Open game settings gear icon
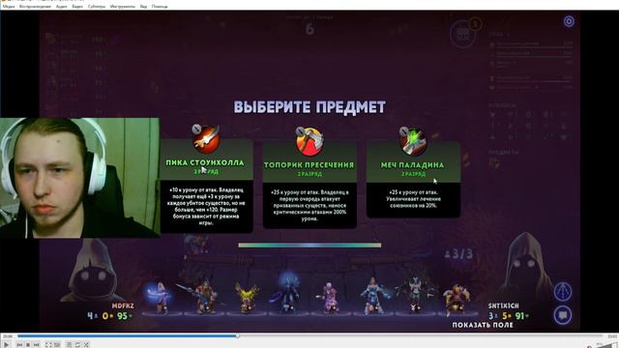The height and width of the screenshot is (348, 619). pos(569,21)
